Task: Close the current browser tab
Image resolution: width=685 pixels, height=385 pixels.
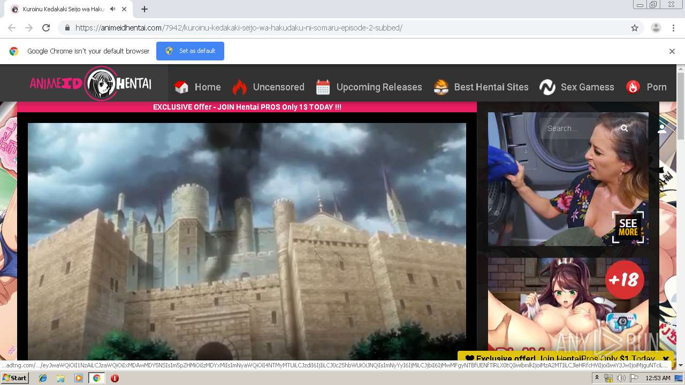Action: [125, 9]
